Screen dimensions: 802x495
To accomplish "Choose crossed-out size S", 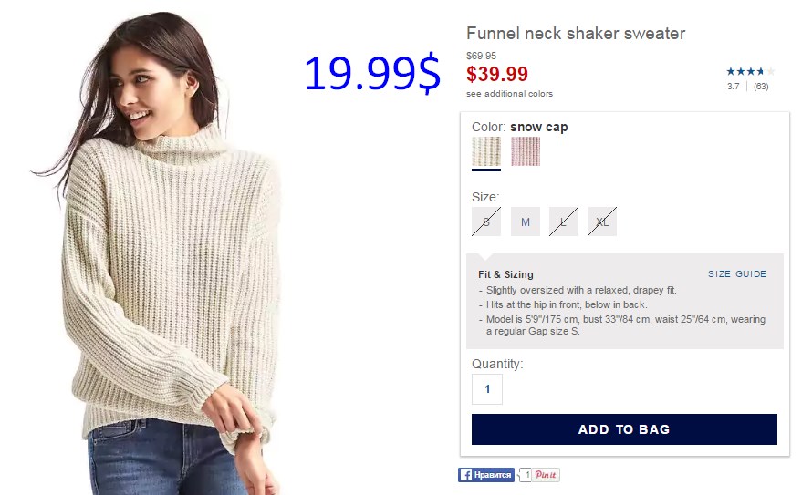I will coord(486,222).
